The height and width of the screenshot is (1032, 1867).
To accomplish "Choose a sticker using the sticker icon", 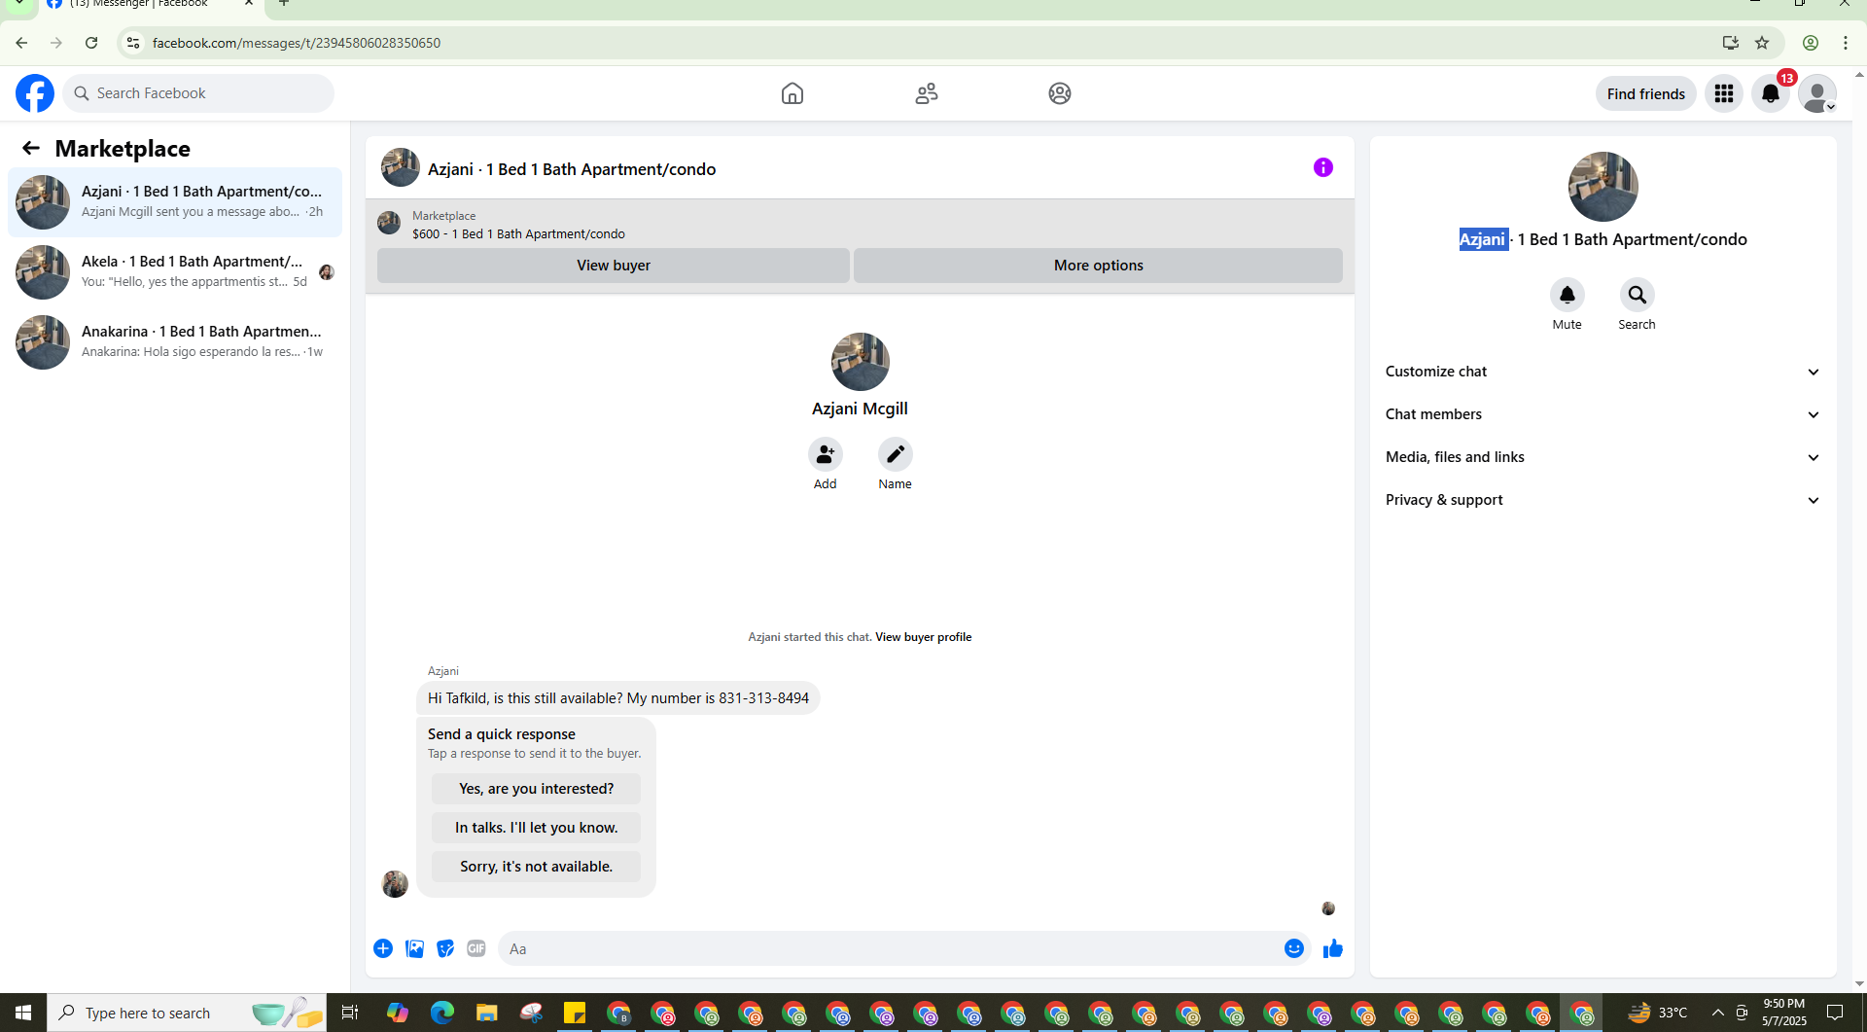I will [445, 948].
